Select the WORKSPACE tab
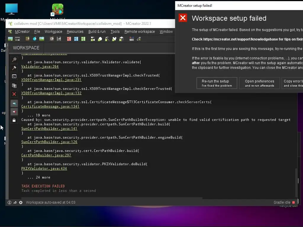 pyautogui.click(x=26, y=48)
